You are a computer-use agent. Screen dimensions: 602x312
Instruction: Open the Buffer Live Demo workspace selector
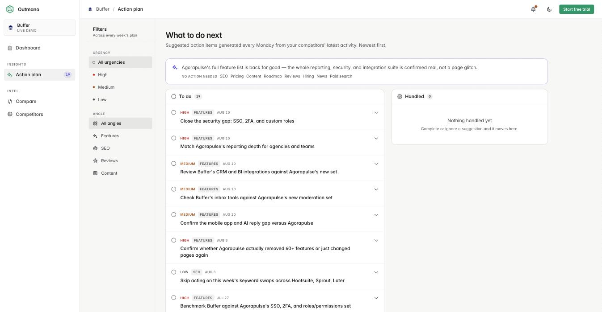40,28
